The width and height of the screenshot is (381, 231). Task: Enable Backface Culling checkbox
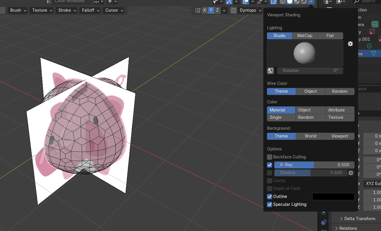pyautogui.click(x=270, y=157)
